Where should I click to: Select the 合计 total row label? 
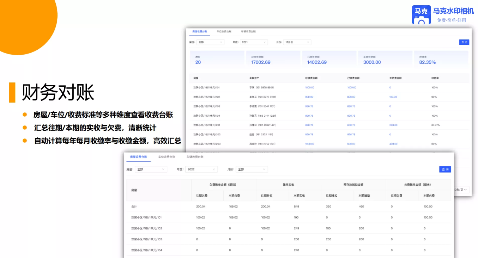(134, 207)
